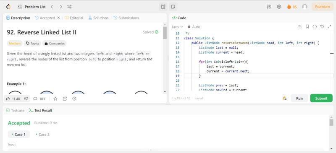Click the test result panel scrollbar thumb
The width and height of the screenshot is (336, 153).
(x=331, y=122)
